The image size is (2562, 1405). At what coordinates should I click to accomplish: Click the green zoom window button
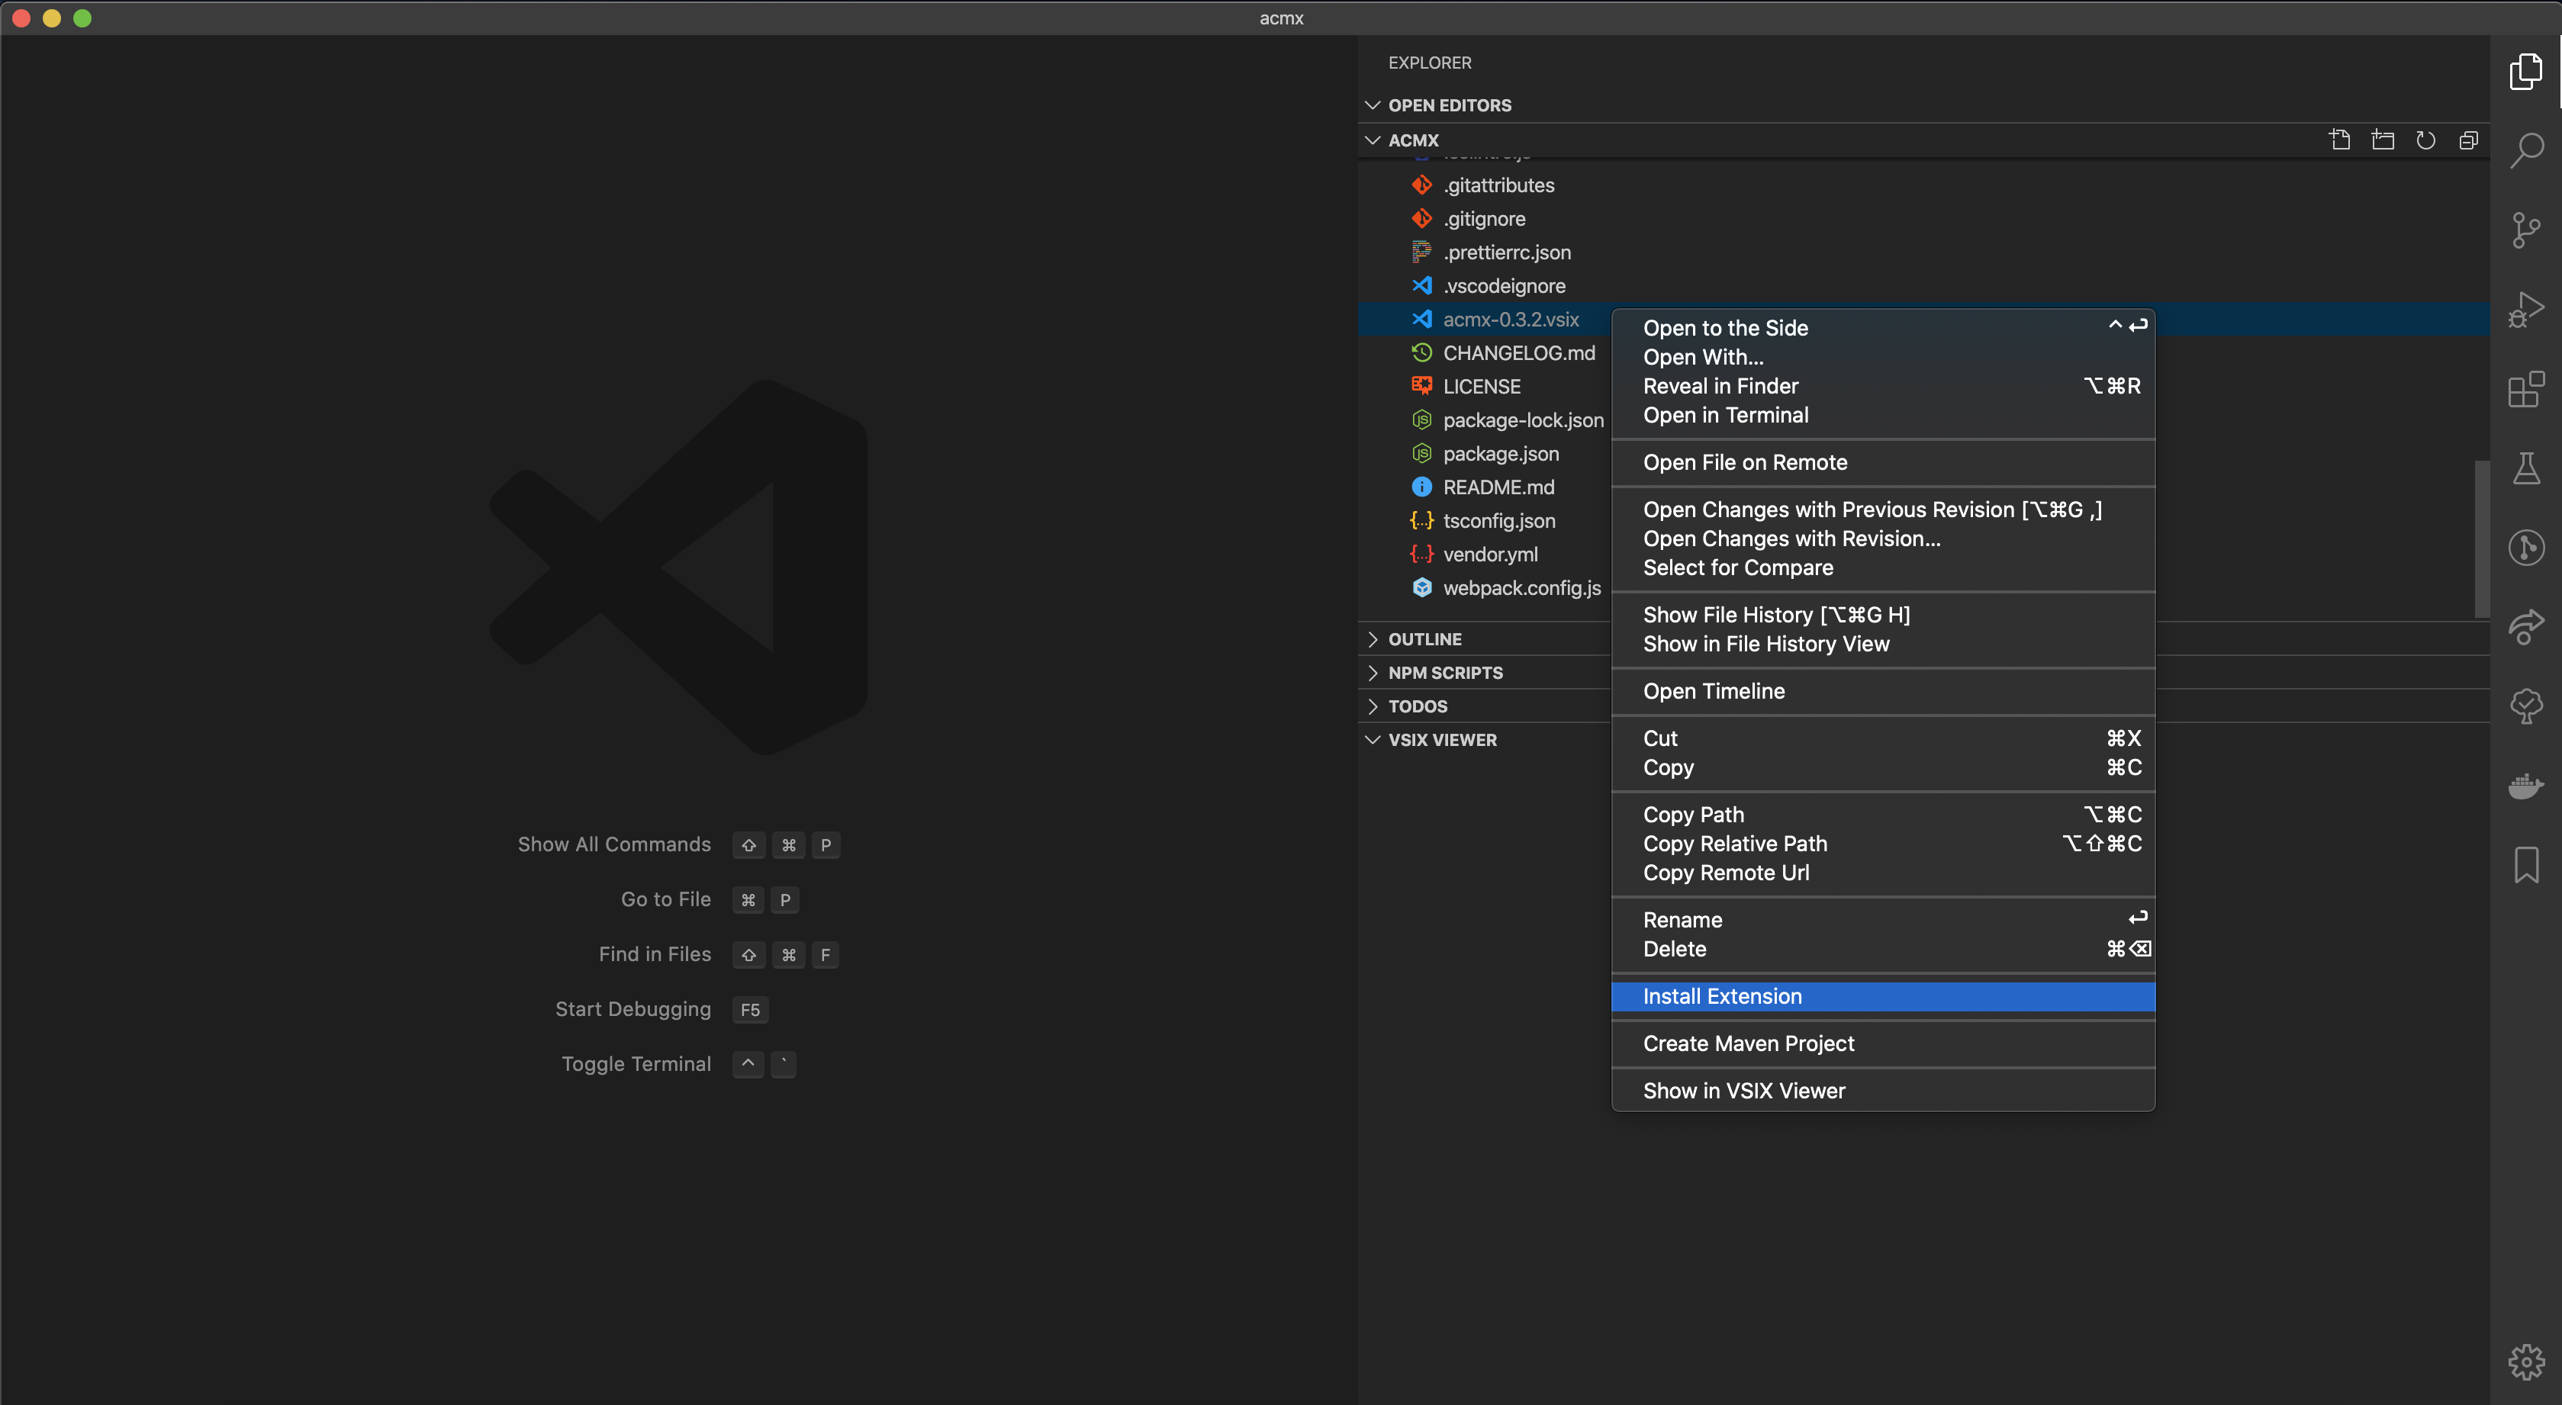pyautogui.click(x=82, y=18)
